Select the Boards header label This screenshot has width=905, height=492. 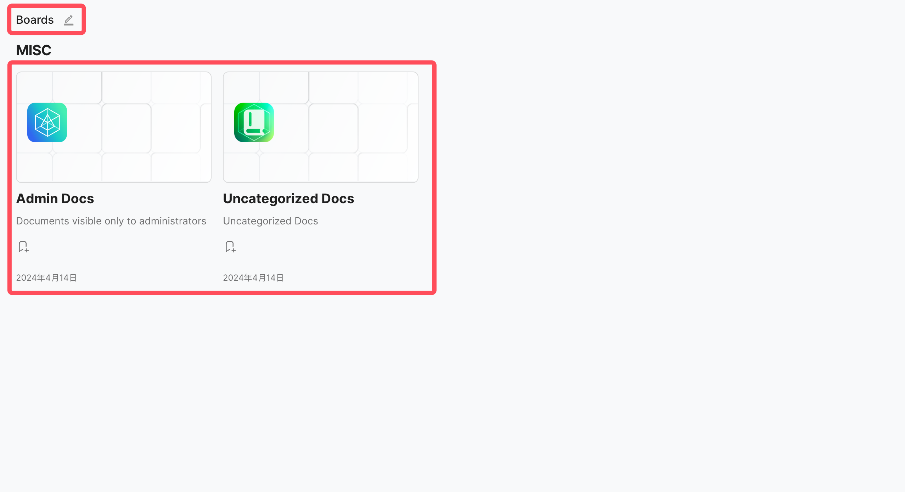(35, 20)
